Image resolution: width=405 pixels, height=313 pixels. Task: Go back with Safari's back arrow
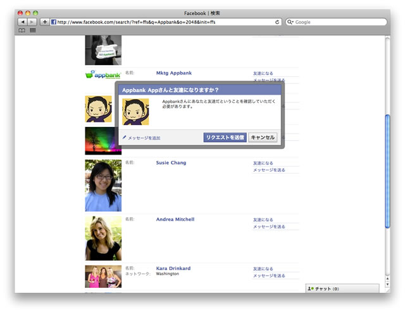click(x=23, y=22)
